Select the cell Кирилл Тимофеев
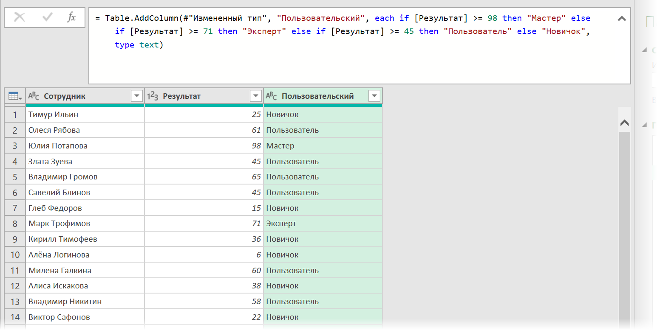The height and width of the screenshot is (330, 657). (85, 239)
